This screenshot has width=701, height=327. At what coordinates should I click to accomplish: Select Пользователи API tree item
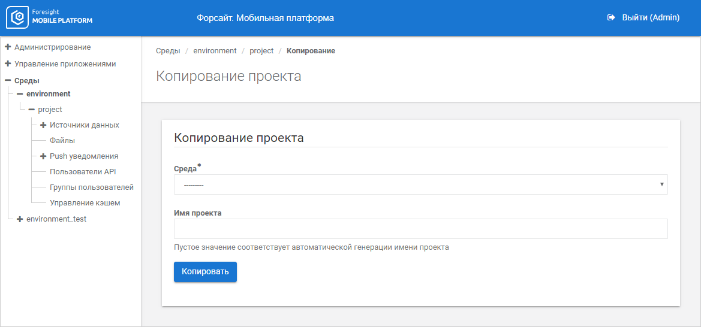83,172
